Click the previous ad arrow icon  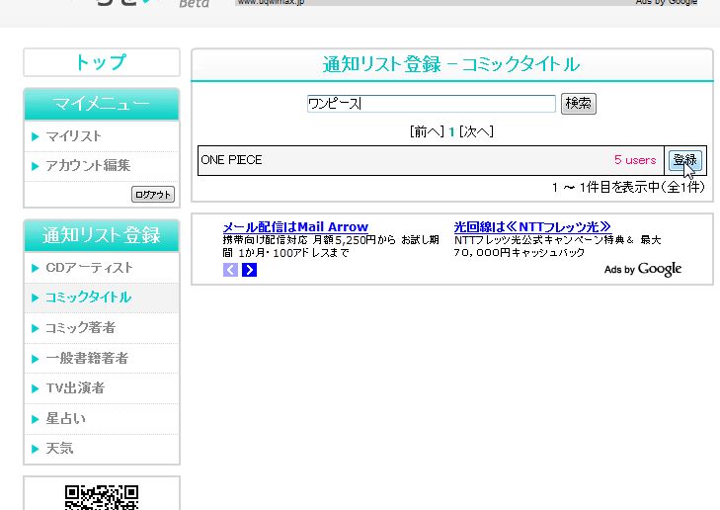click(x=230, y=270)
